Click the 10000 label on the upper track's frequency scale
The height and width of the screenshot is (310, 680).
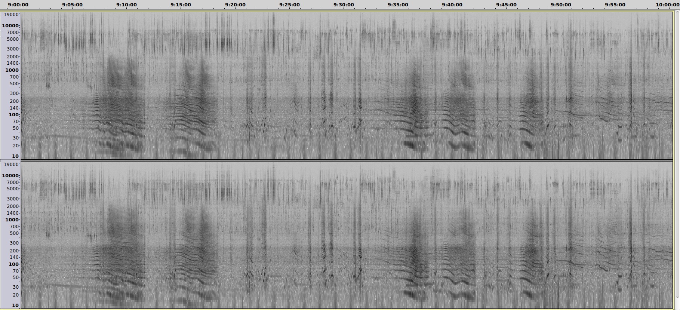(x=10, y=26)
